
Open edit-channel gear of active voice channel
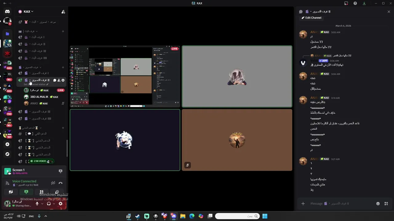pyautogui.click(x=63, y=80)
